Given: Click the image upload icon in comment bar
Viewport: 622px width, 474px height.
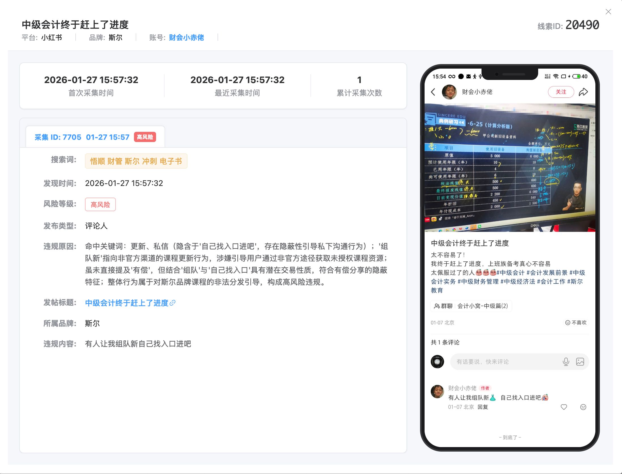Looking at the screenshot, I should 580,362.
